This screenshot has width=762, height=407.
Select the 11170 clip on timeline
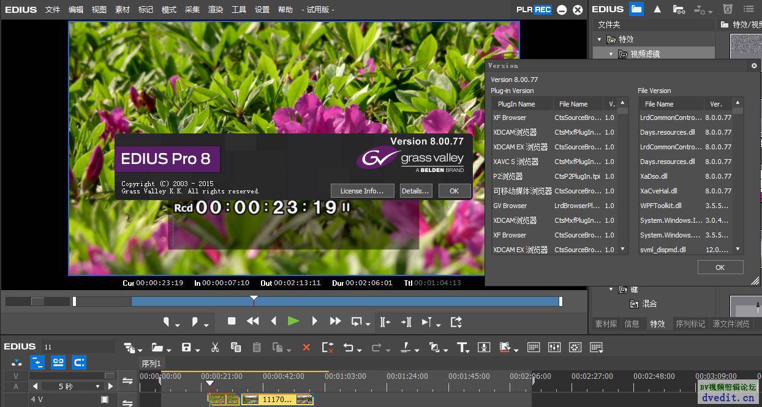coord(277,400)
